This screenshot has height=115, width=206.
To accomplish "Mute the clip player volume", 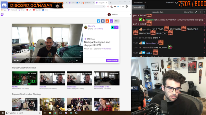I will point(18,60).
